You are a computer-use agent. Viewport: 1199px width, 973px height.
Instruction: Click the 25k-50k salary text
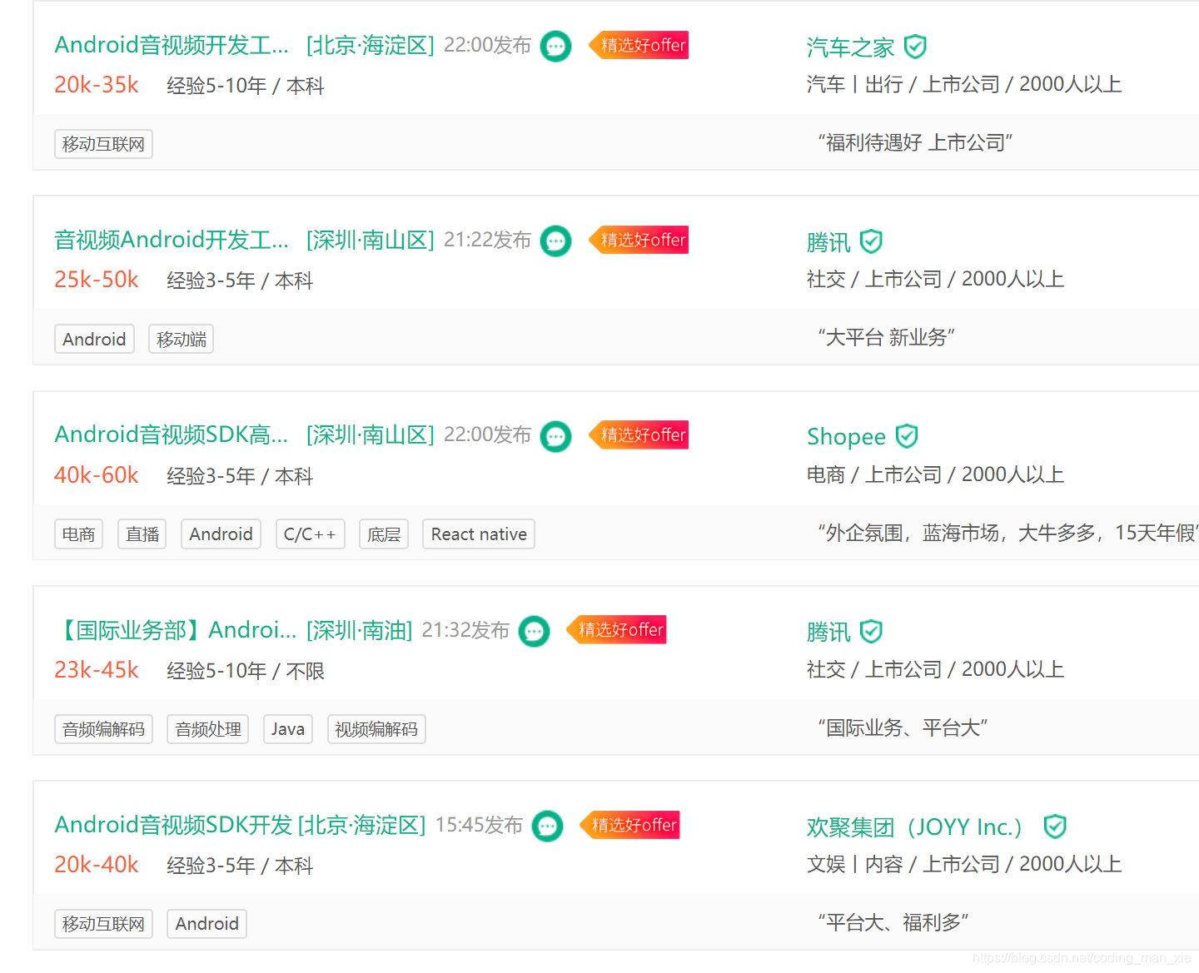click(97, 280)
